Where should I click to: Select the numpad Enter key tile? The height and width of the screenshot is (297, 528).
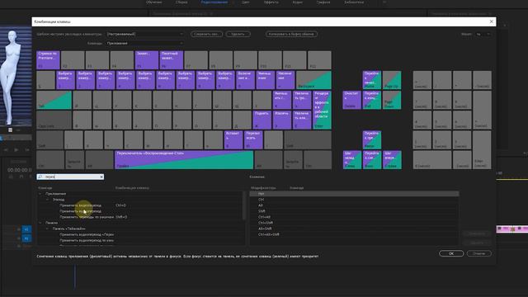(482, 150)
